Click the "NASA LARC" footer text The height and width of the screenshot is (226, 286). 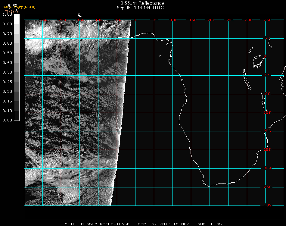pyautogui.click(x=210, y=224)
